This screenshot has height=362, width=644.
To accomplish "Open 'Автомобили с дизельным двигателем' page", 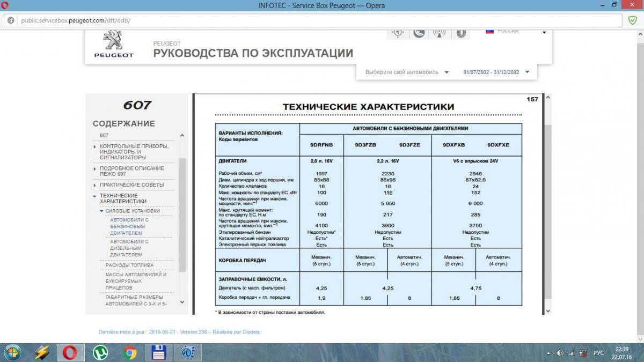I will (129, 248).
